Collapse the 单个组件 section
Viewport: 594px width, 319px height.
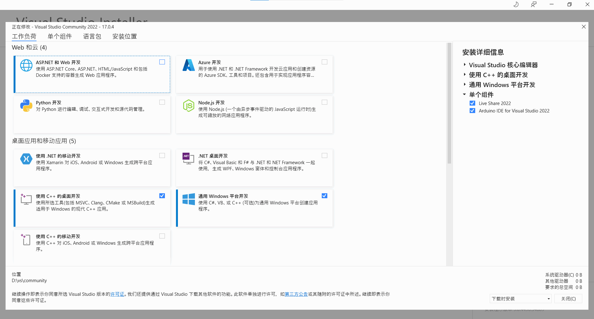point(464,94)
